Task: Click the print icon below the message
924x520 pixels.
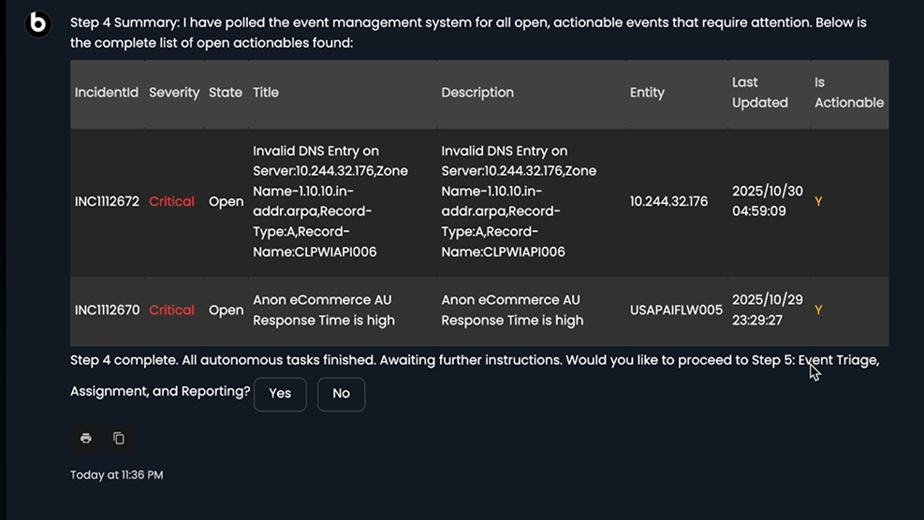Action: click(86, 438)
